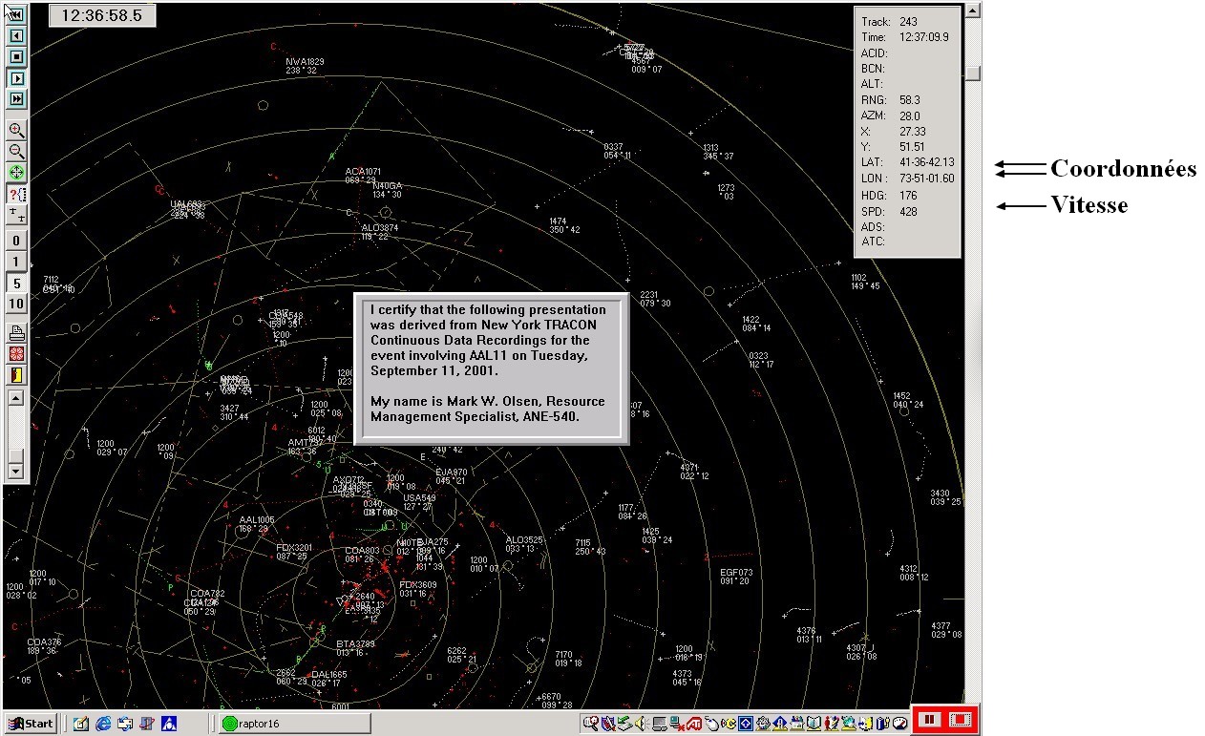Click the certification message dialog by Mark W. Olsen
The height and width of the screenshot is (736, 1205).
pyautogui.click(x=491, y=368)
